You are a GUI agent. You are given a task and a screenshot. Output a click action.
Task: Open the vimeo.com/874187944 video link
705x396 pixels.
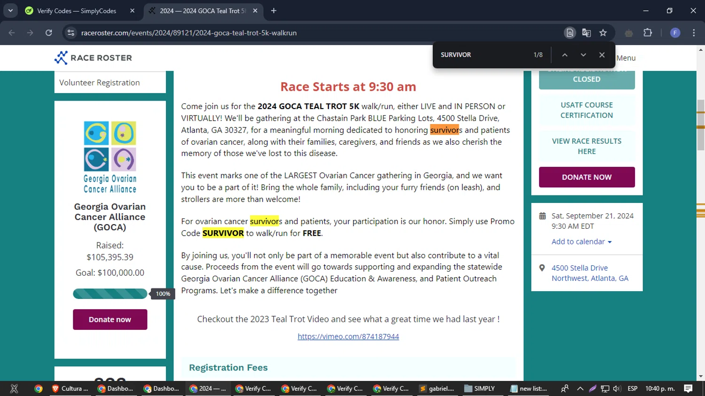(x=348, y=336)
